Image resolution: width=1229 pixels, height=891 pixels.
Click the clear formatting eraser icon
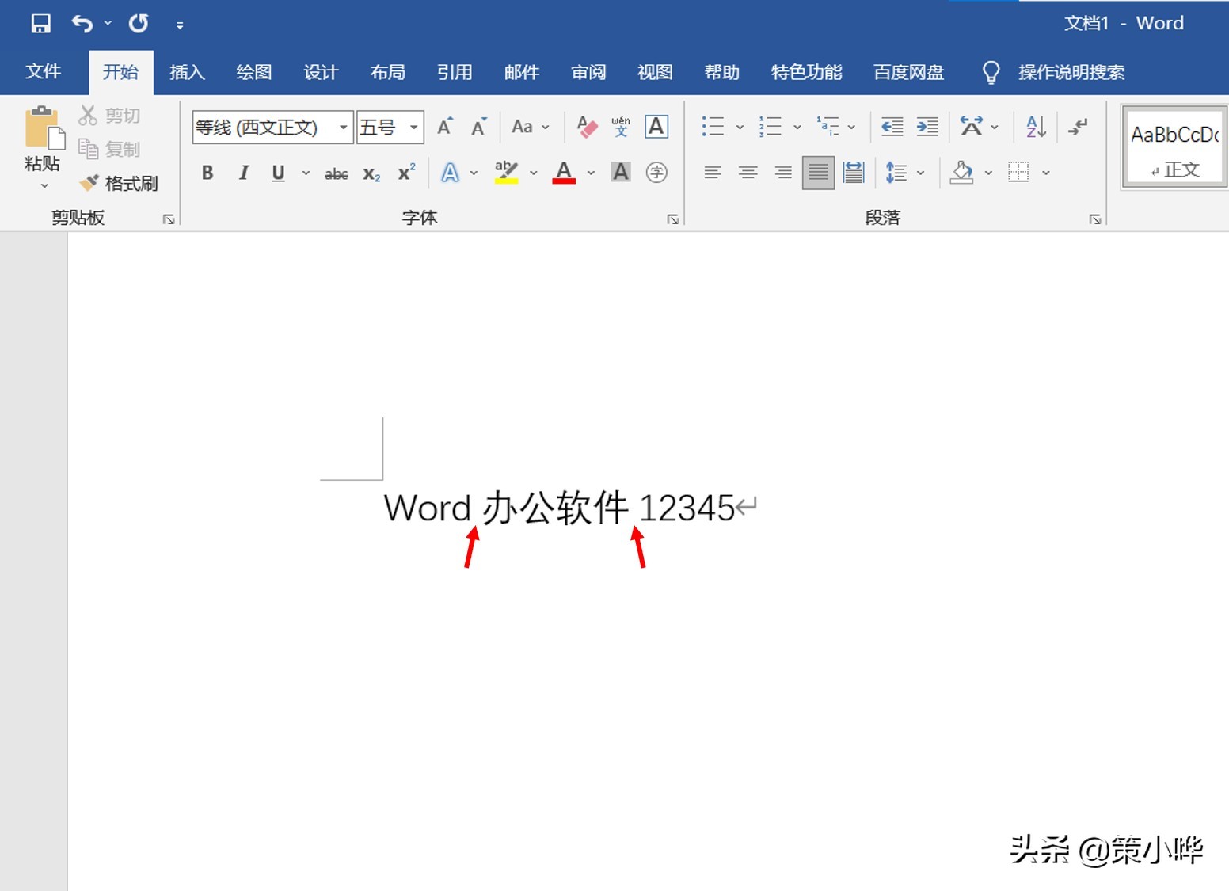[587, 127]
